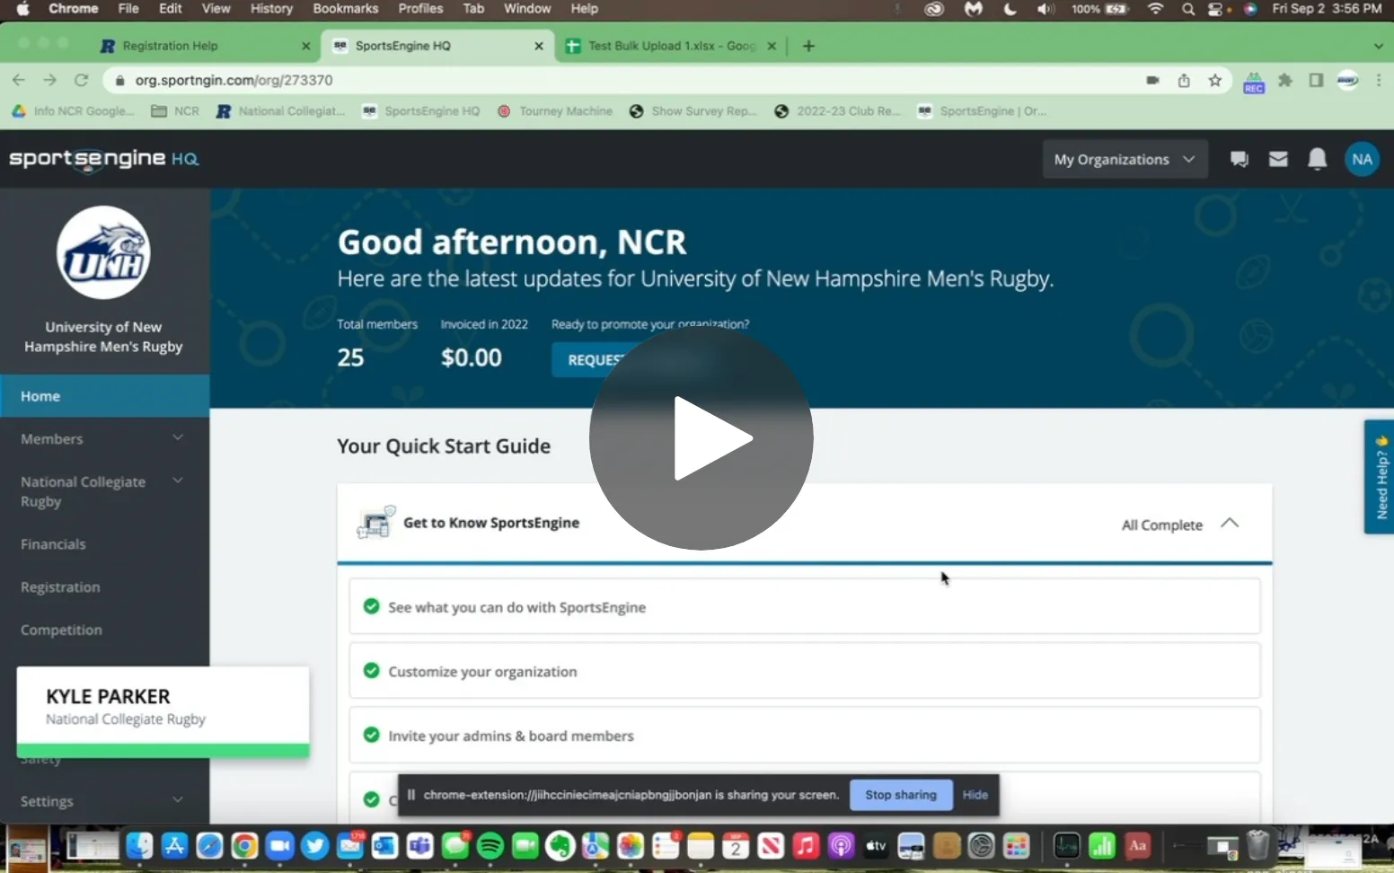Screen dimensions: 1394x873
Task: Open Finder from the dock
Action: (138, 845)
